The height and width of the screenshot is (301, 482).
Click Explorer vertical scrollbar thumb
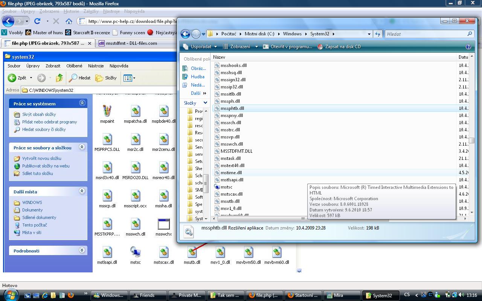tap(471, 141)
